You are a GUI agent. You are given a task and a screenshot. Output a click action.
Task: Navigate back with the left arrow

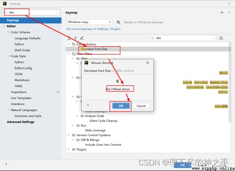click(222, 12)
